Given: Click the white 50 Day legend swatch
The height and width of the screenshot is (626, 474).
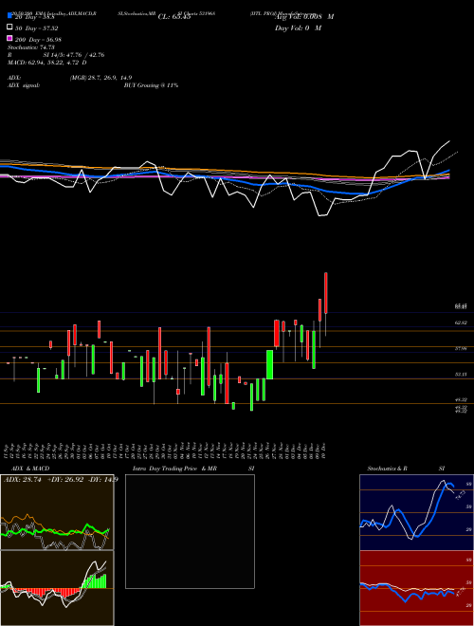Looking at the screenshot, I should coord(10,28).
